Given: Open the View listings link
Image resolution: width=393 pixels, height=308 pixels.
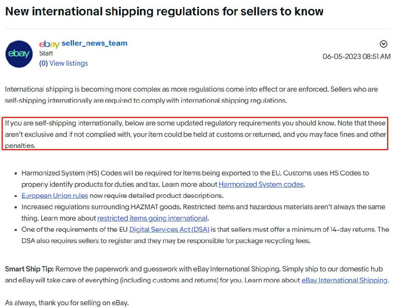Looking at the screenshot, I should [x=68, y=63].
